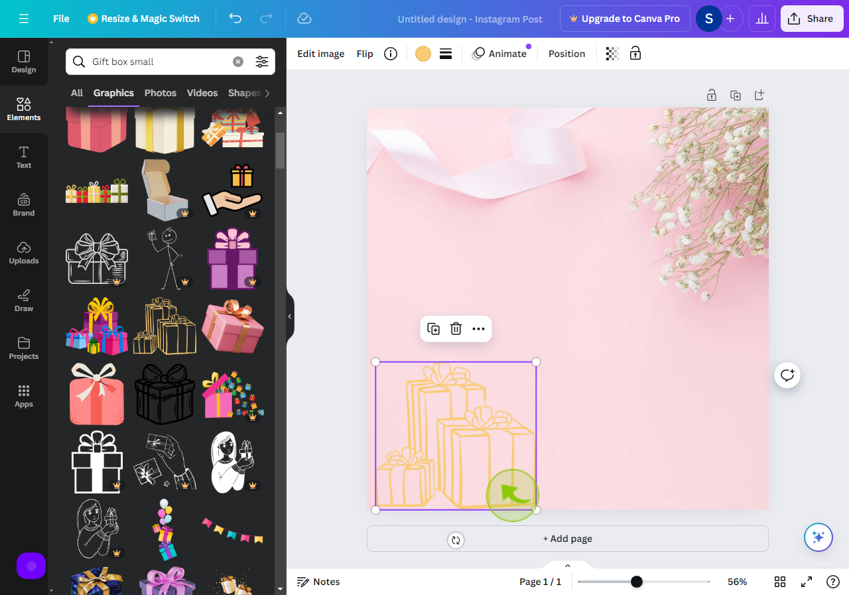Open the hamburger main menu
Viewport: 849px width, 595px height.
[x=24, y=19]
